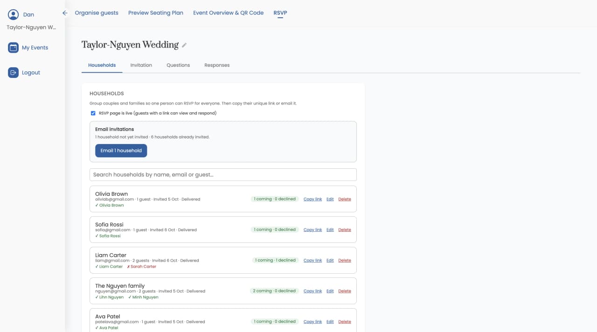The height and width of the screenshot is (332, 597).
Task: Go back using the left arrow icon
Action: pos(65,13)
